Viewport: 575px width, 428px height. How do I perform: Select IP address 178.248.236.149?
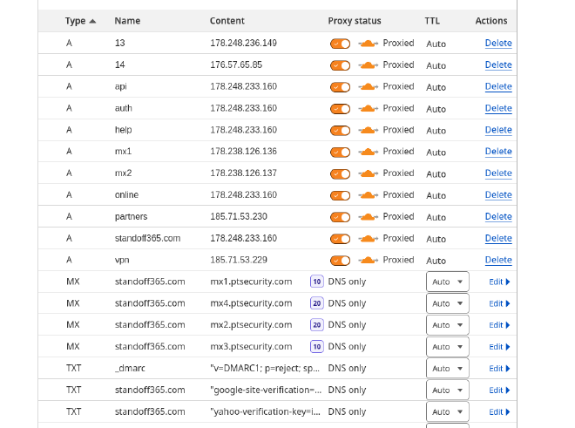click(243, 43)
